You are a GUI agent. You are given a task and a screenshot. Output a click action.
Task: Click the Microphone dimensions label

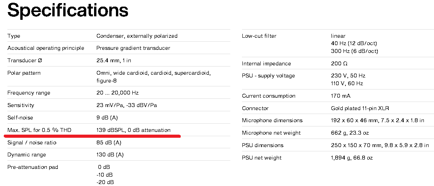(272, 120)
